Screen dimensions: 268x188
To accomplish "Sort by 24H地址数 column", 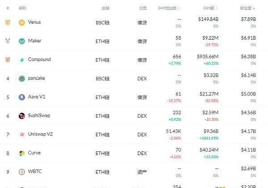I will click(171, 8).
